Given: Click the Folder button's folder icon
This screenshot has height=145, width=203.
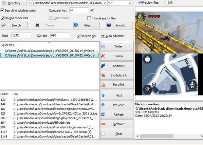Looking at the screenshot, I should coord(103,46).
